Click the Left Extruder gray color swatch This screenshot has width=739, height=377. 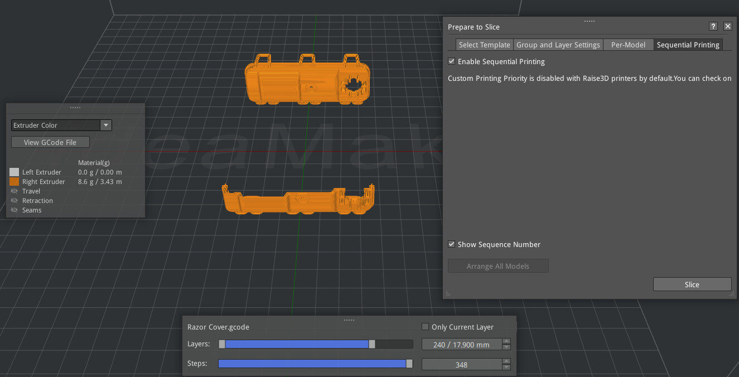coord(15,172)
